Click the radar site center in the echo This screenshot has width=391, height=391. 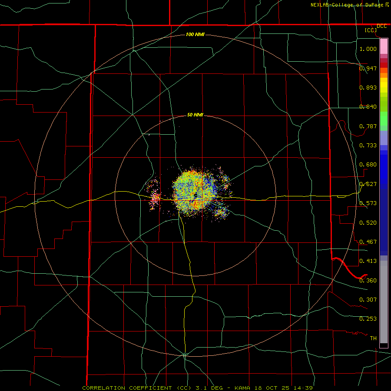point(195,195)
